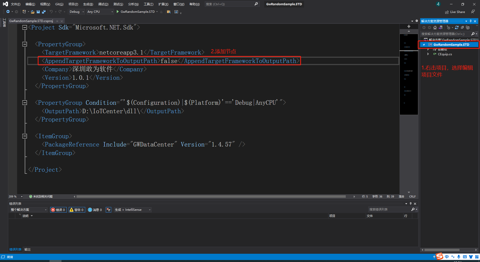Image resolution: width=480 pixels, height=262 pixels.
Task: Toggle the errors (错误 0) filter
Action: pos(58,210)
